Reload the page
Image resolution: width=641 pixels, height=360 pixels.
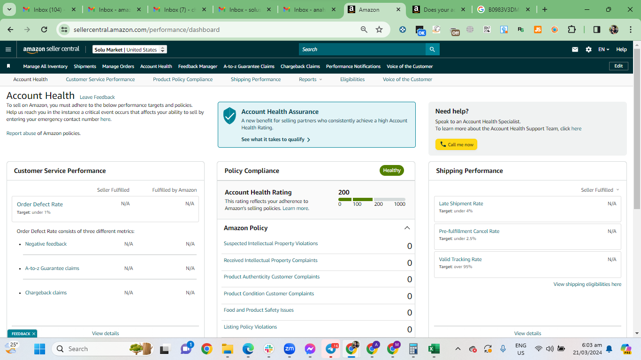click(x=44, y=30)
